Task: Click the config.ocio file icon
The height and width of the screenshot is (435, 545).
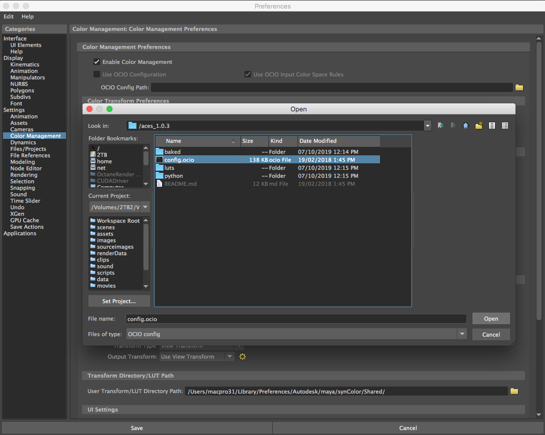Action: pyautogui.click(x=159, y=160)
